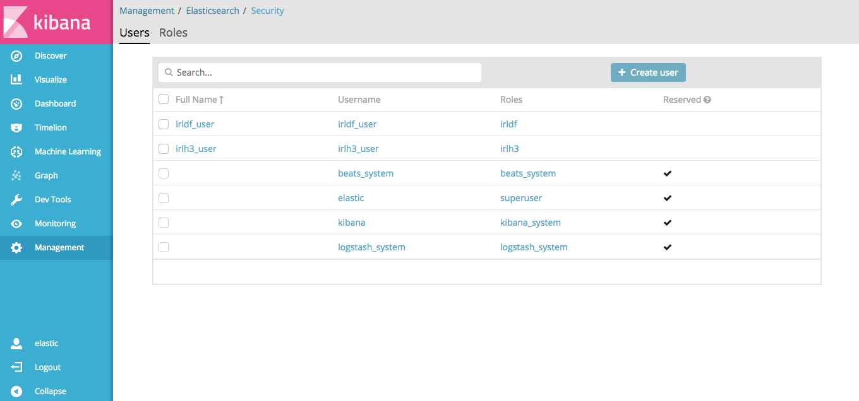Click Collapse label in sidebar
The height and width of the screenshot is (401, 859).
pos(51,392)
